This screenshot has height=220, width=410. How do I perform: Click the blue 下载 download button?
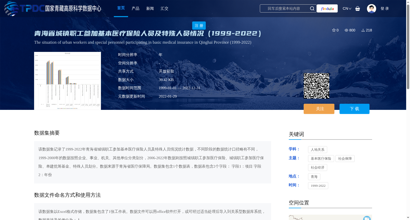[354, 109]
